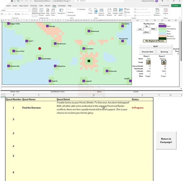This screenshot has width=183, height=181.
Task: Open the Share button dropdown arrow
Action: tap(180, 6)
